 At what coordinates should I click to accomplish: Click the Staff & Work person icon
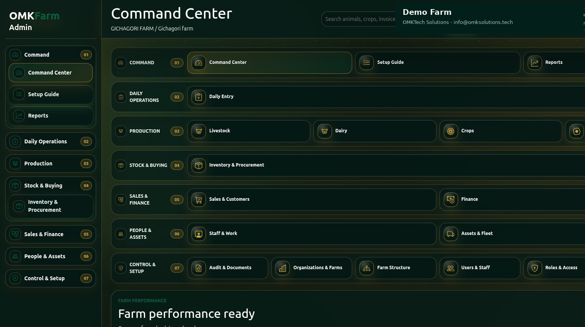coord(199,234)
